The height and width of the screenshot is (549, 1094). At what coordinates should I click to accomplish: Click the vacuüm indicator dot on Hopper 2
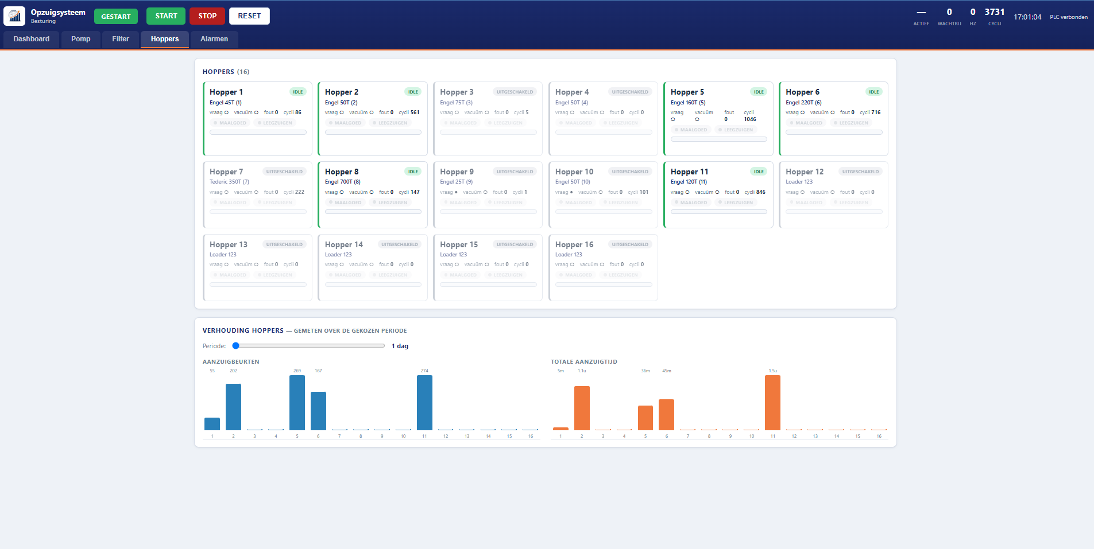[372, 112]
